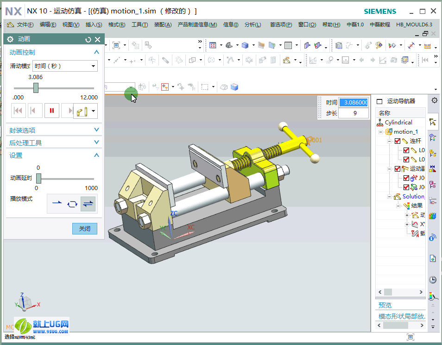Open the design-position linkage dropdown arrow
This screenshot has width=442, height=345.
93,111
